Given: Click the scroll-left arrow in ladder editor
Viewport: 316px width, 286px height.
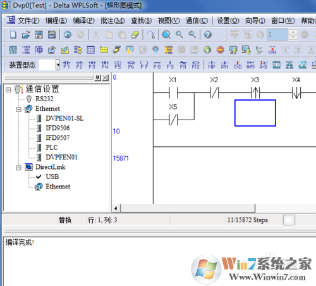Looking at the screenshot, I should click(x=116, y=208).
